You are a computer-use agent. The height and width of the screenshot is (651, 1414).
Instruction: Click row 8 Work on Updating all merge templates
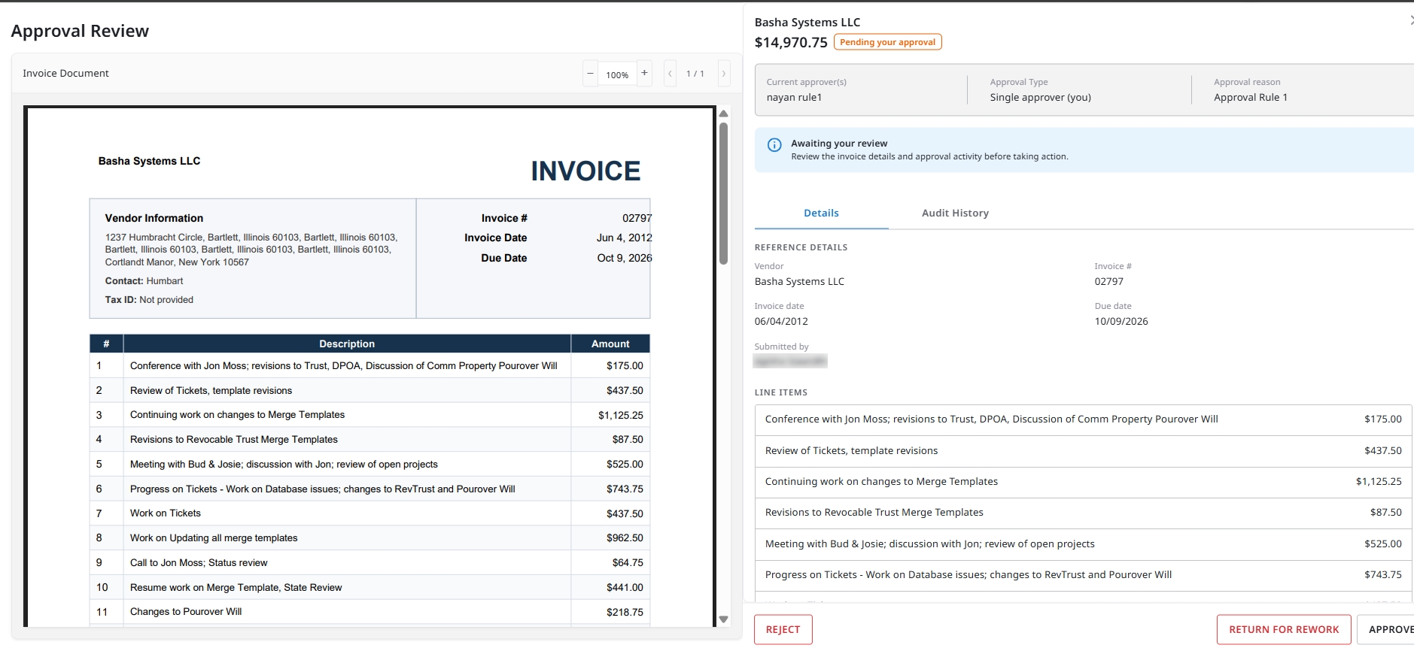pyautogui.click(x=369, y=538)
